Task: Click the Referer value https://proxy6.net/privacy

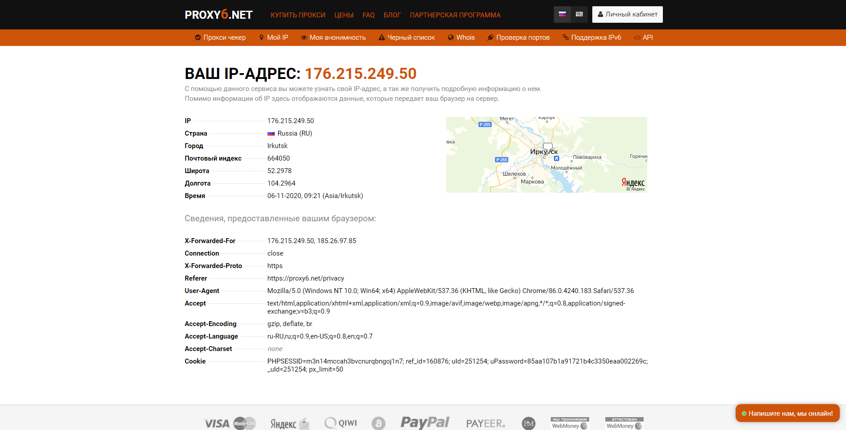Action: (306, 278)
